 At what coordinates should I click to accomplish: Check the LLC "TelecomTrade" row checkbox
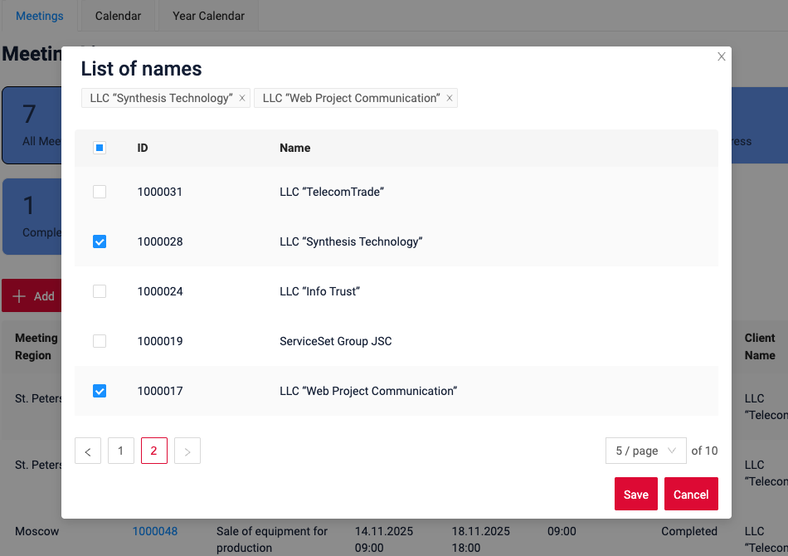click(x=100, y=192)
